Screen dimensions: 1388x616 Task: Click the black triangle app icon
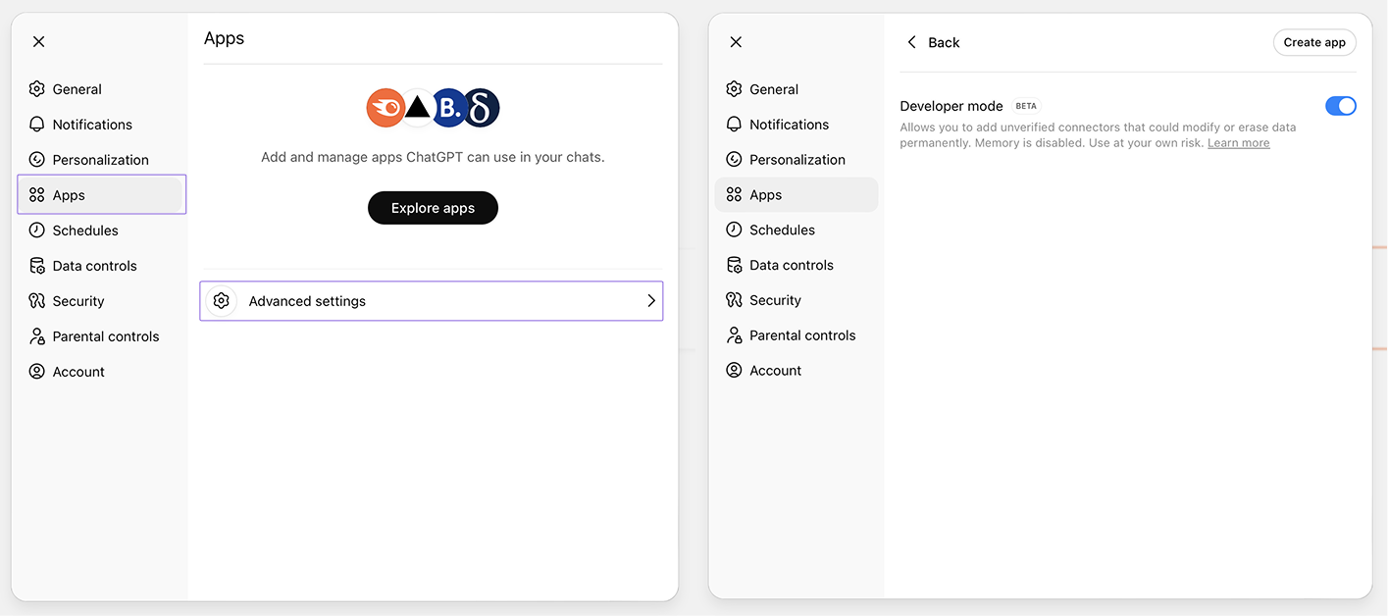[418, 108]
